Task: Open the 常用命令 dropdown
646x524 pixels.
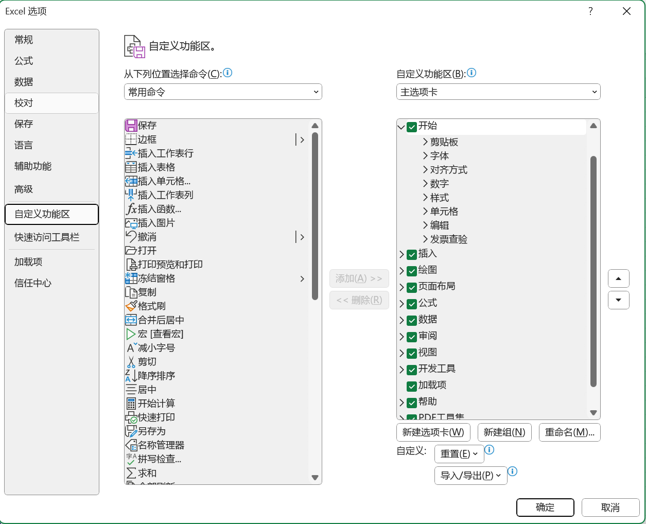Action: pyautogui.click(x=223, y=92)
